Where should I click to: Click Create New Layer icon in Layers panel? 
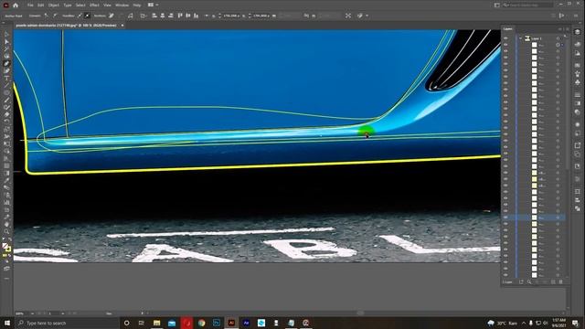pyautogui.click(x=553, y=282)
